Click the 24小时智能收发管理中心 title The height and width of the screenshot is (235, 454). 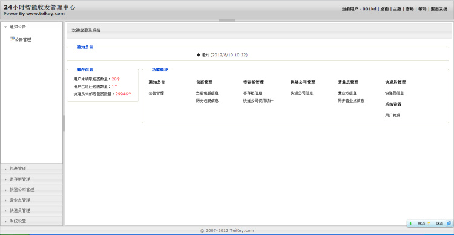pyautogui.click(x=39, y=7)
